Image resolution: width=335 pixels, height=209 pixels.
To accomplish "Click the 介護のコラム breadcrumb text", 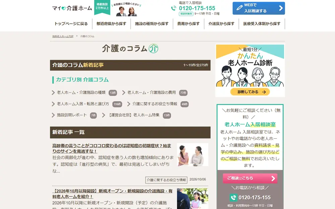I will coord(87,36).
